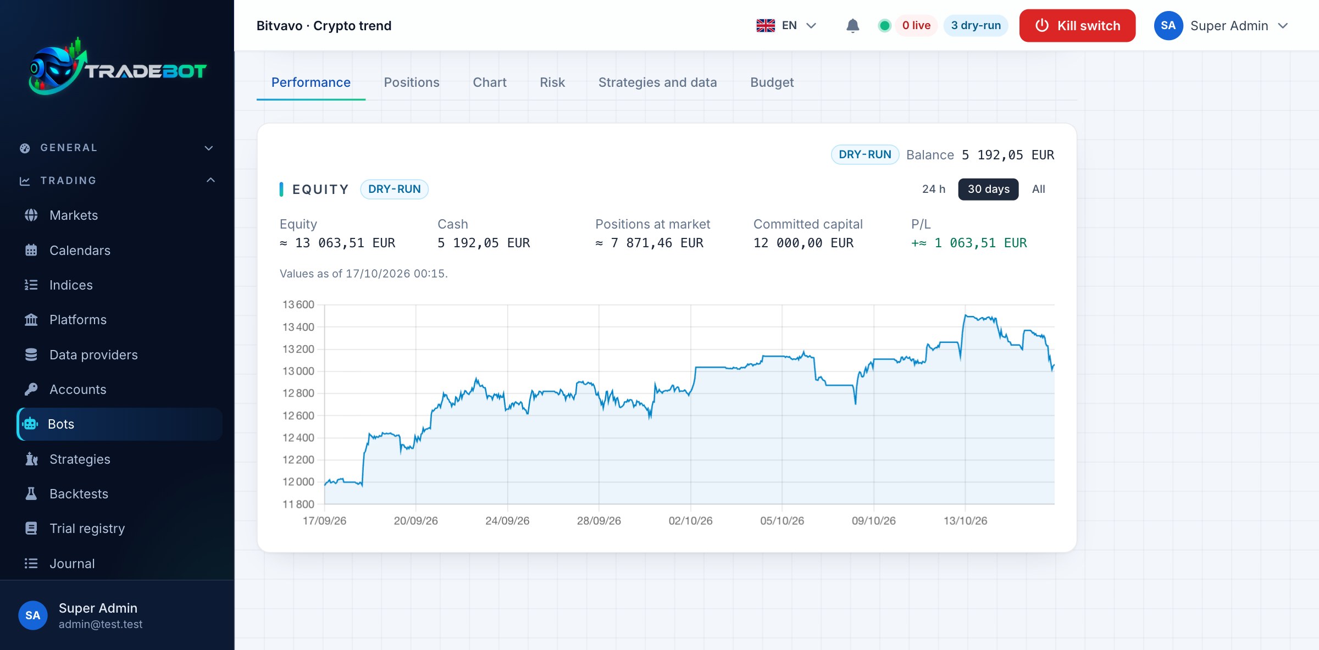Open the Budget tab
Screen dimensions: 1319x650
(x=772, y=82)
